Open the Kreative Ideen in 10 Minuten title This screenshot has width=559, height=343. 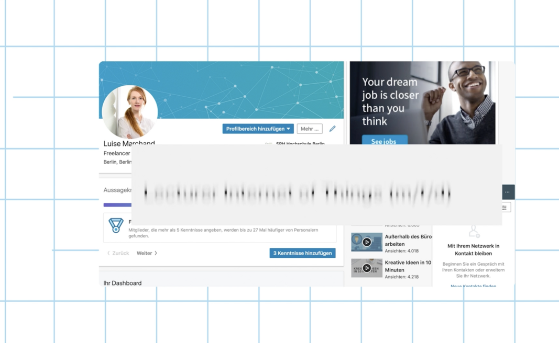[408, 266]
